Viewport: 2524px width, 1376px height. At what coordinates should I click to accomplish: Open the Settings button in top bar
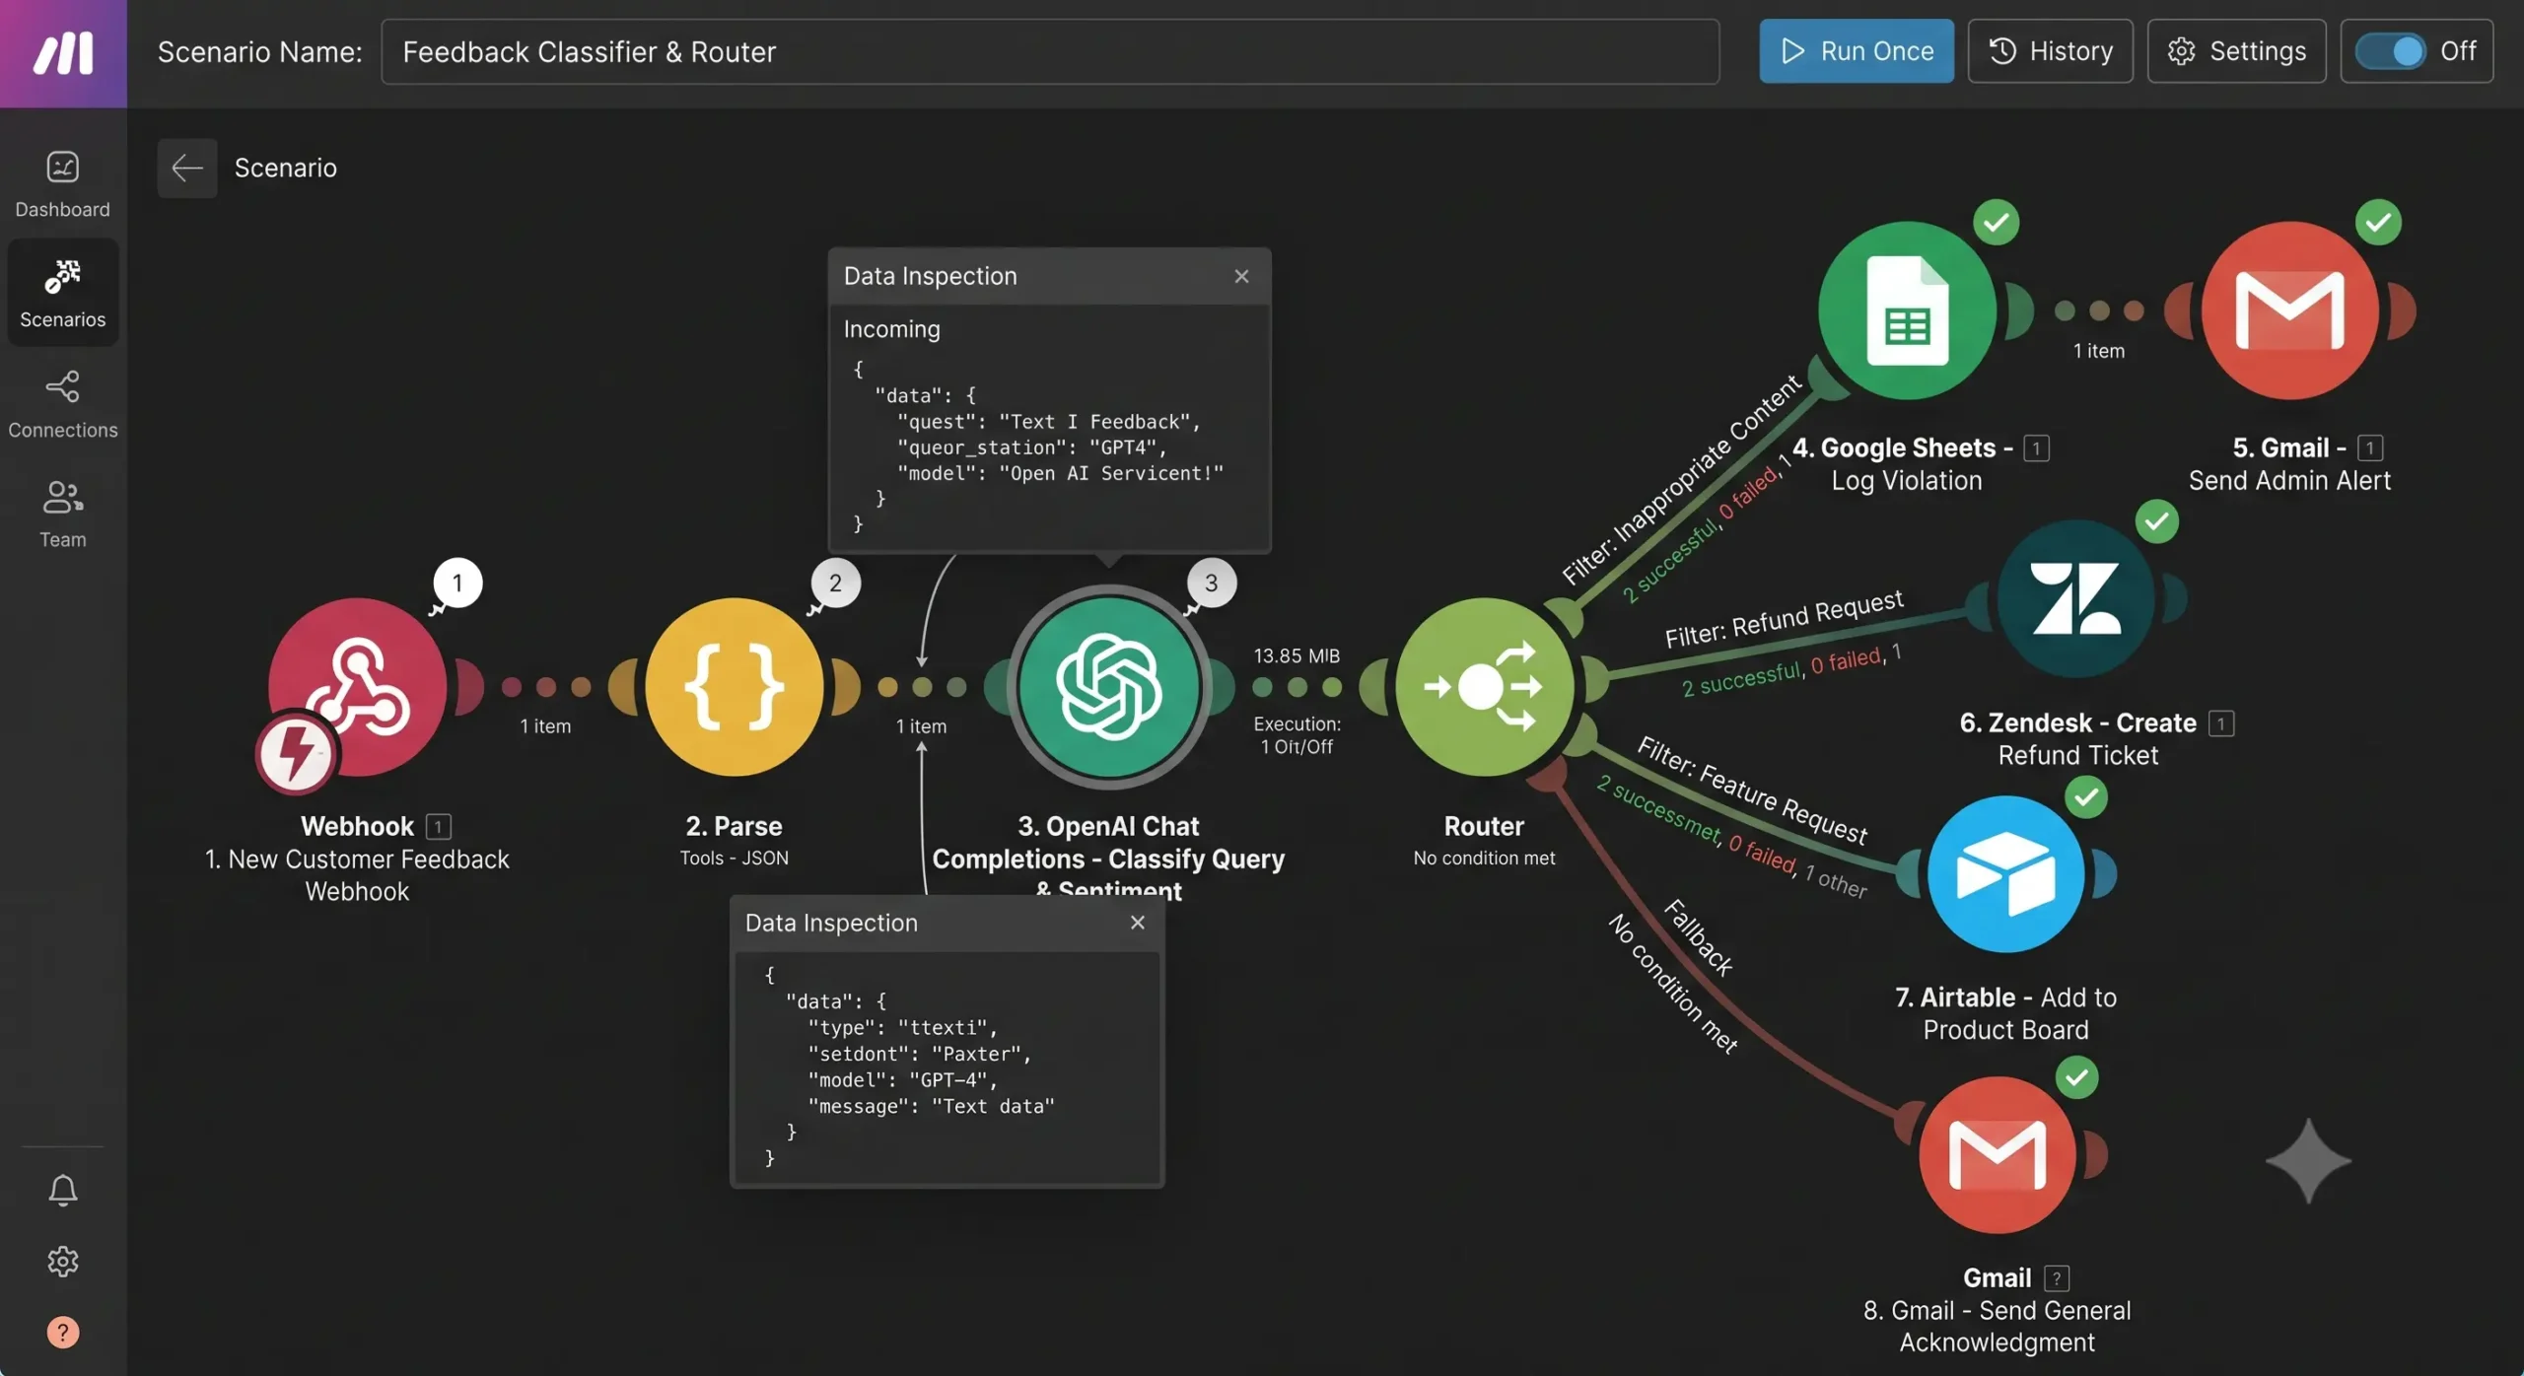[x=2236, y=51]
